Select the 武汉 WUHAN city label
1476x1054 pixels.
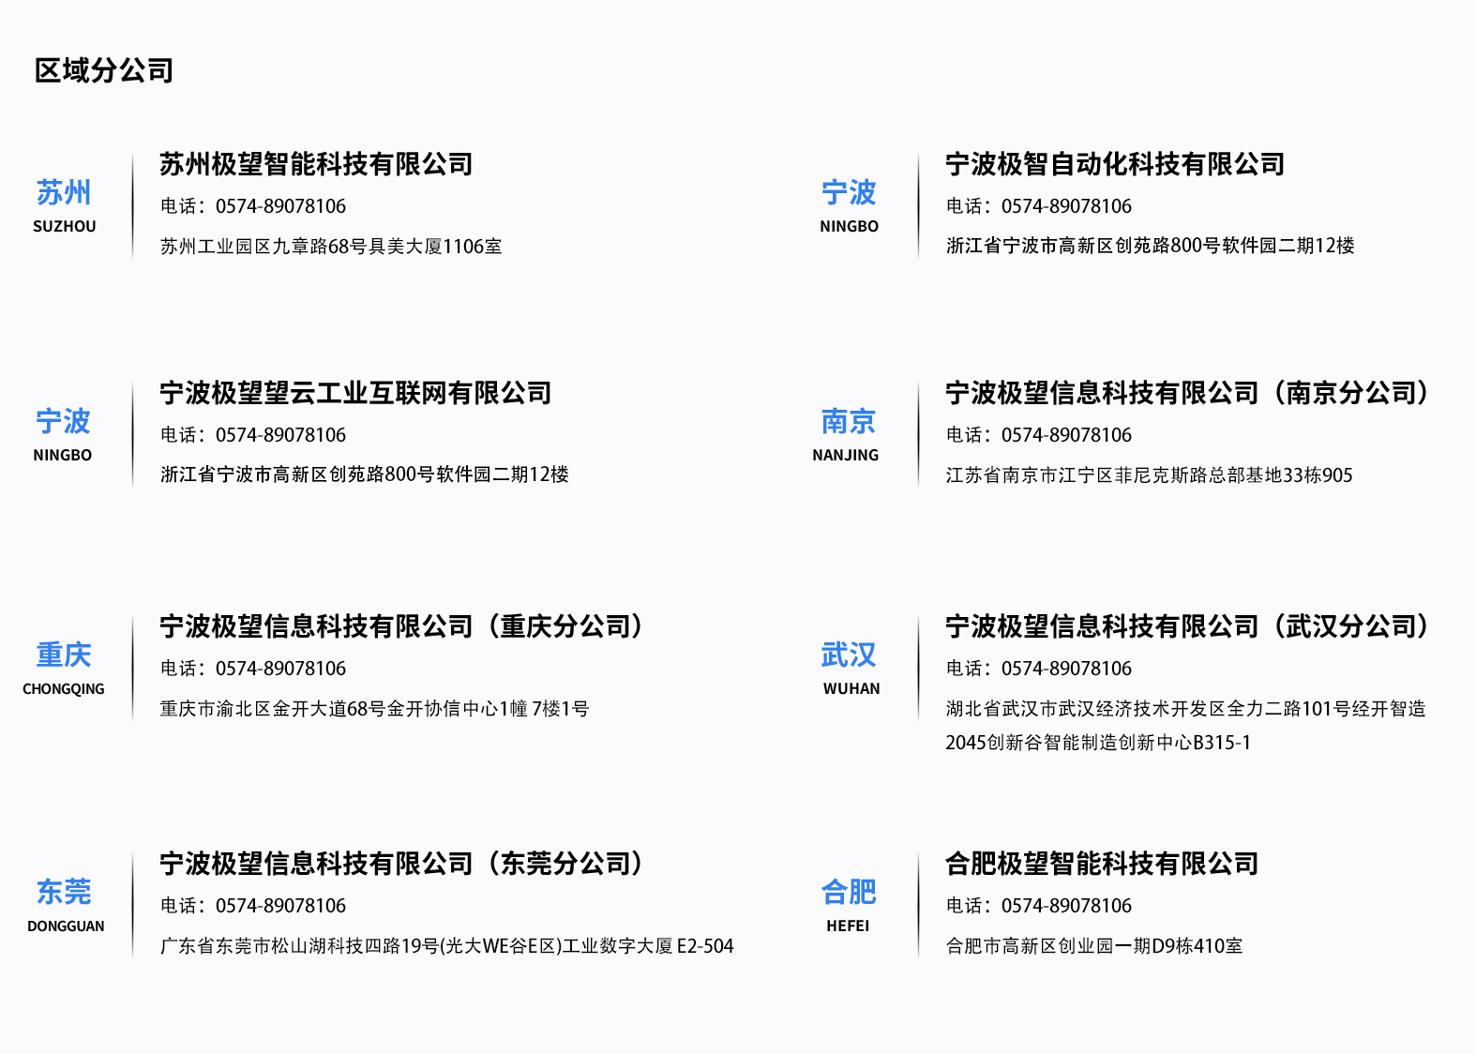point(850,667)
